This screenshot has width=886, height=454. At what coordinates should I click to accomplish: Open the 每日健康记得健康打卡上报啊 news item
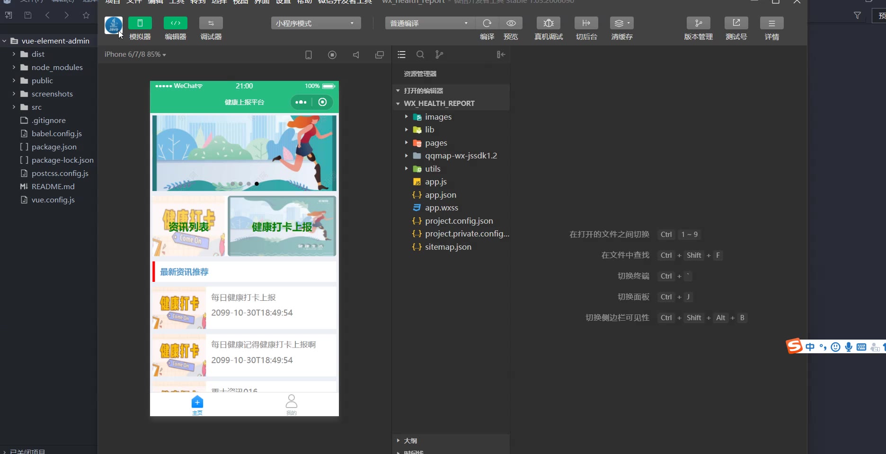[x=244, y=356]
